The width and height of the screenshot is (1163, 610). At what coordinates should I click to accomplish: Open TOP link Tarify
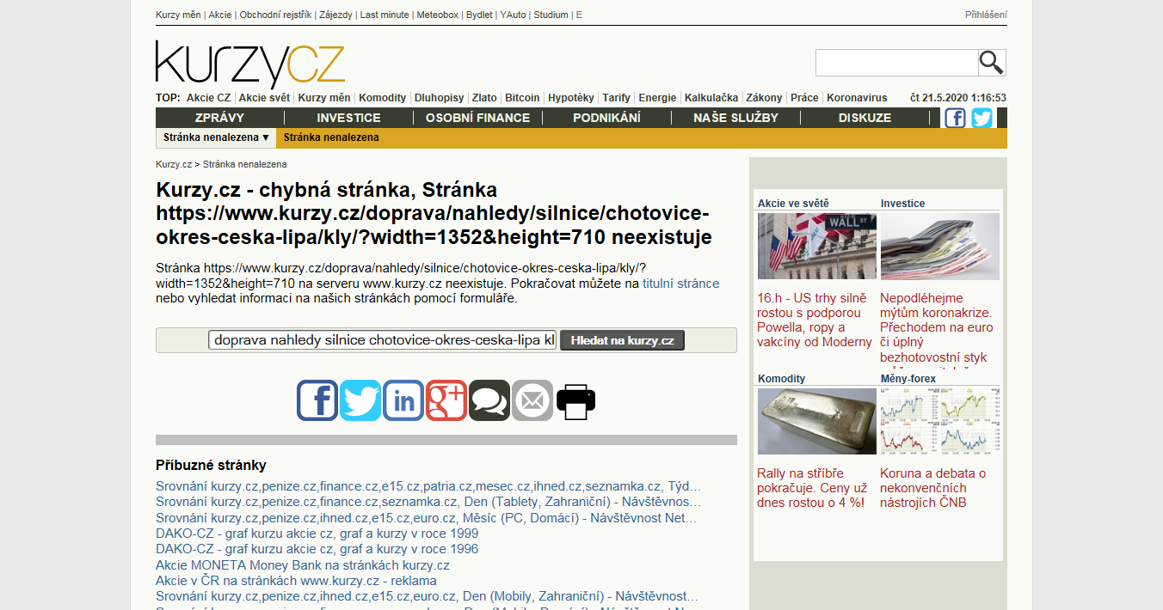point(616,98)
